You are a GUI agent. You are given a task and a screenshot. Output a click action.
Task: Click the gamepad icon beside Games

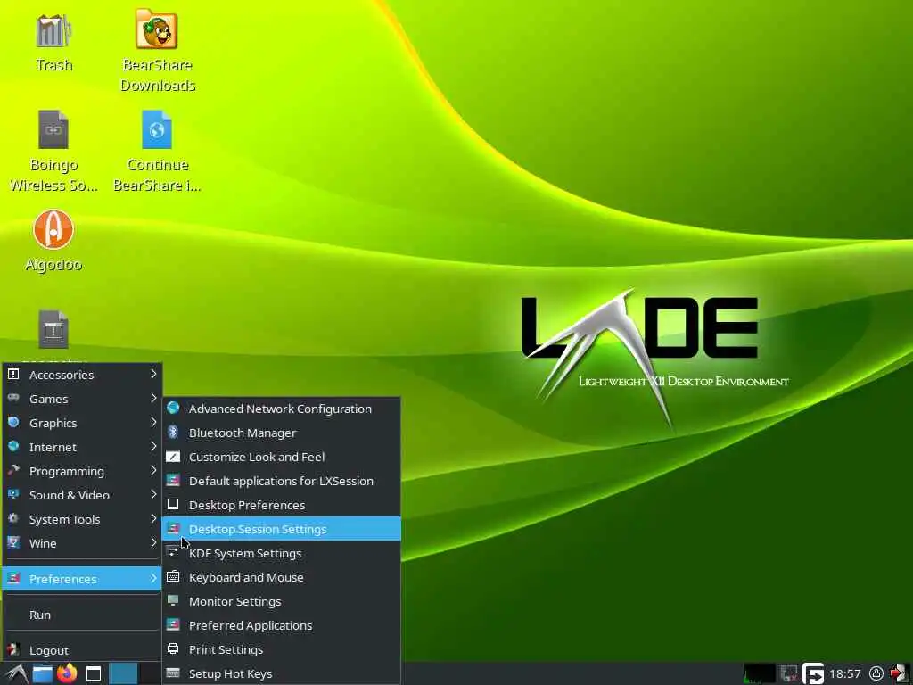click(13, 398)
